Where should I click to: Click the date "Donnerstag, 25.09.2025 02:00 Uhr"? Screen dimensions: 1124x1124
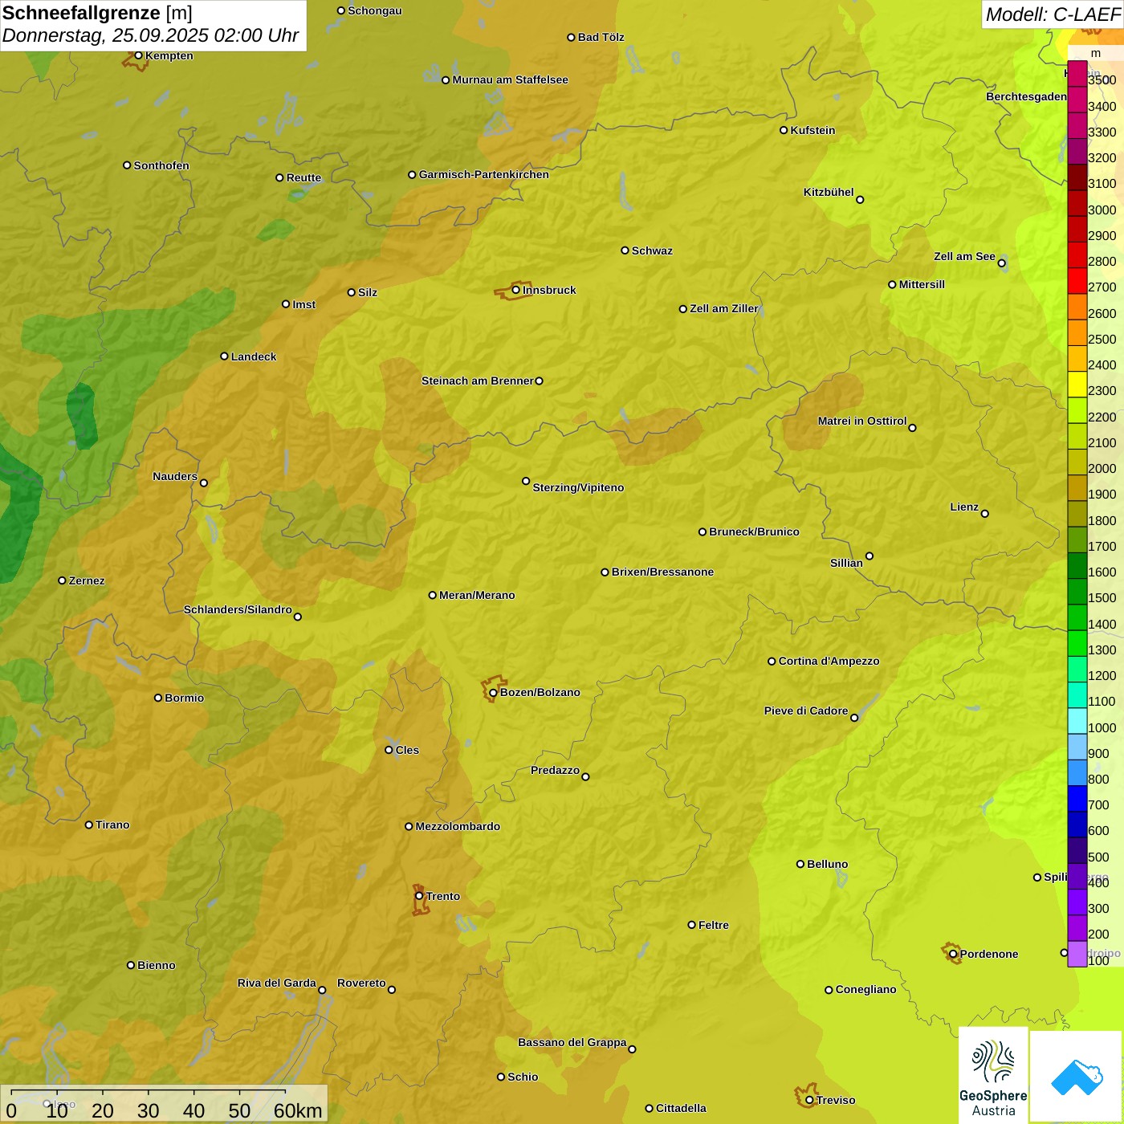[x=150, y=36]
